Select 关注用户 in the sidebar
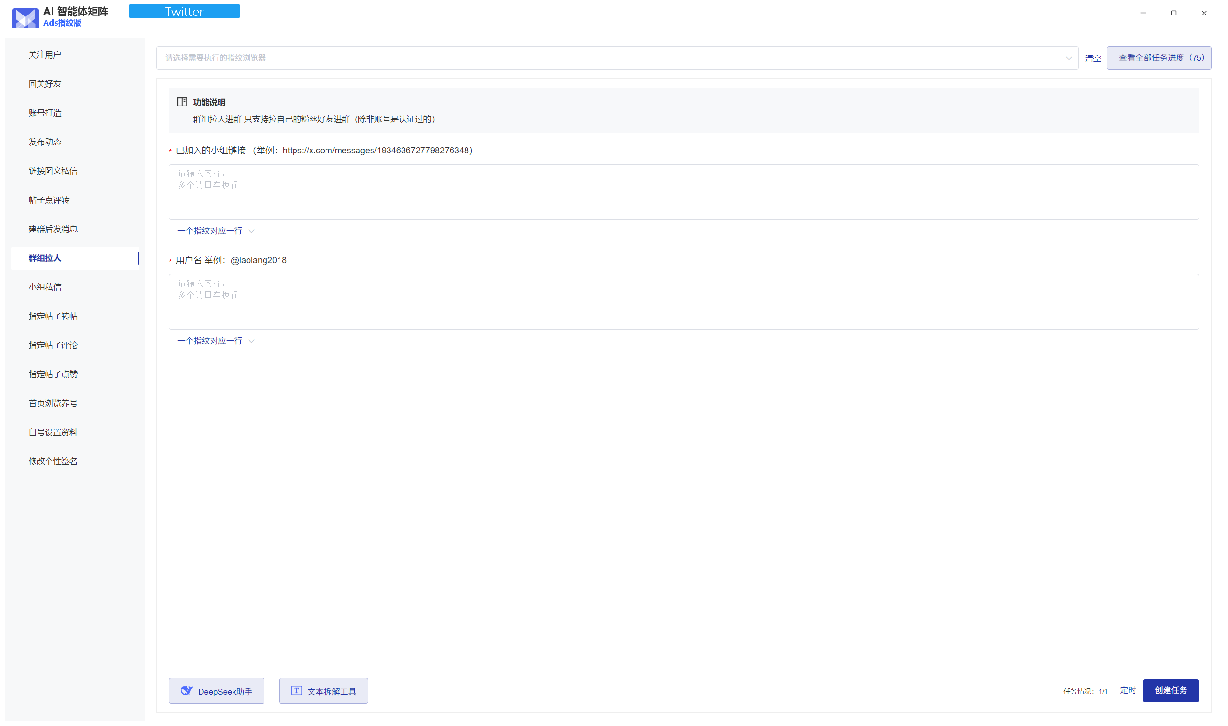The width and height of the screenshot is (1228, 726). [x=45, y=55]
